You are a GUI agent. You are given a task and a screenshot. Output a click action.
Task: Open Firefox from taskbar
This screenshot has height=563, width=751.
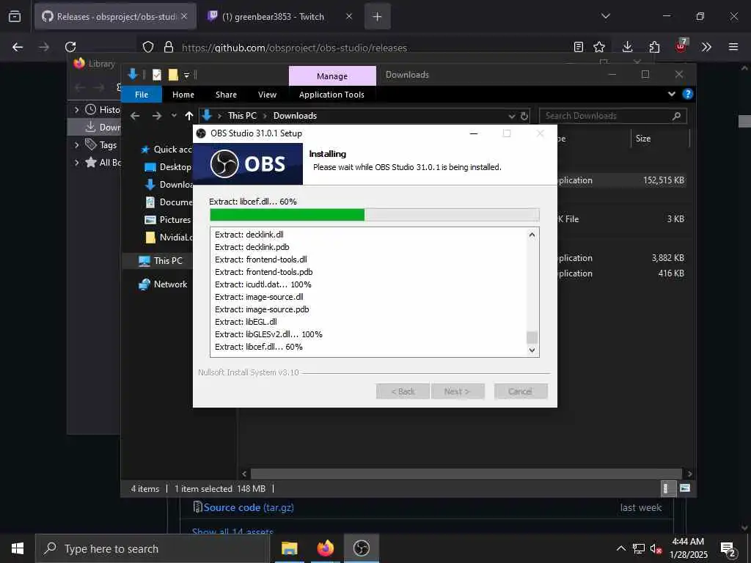coord(325,548)
